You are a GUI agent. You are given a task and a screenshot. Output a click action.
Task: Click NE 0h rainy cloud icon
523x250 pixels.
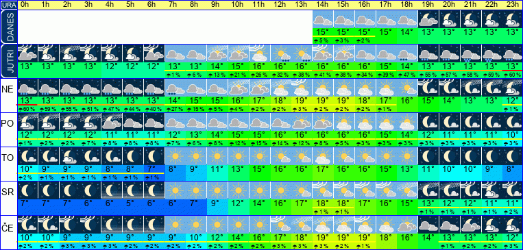click(x=27, y=88)
